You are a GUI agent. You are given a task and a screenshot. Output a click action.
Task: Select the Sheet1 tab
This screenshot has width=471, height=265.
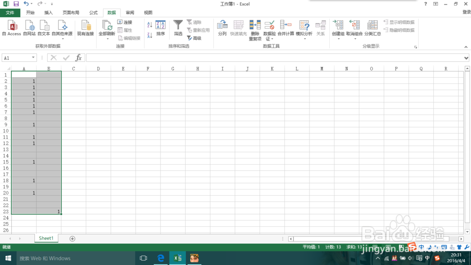(46, 238)
